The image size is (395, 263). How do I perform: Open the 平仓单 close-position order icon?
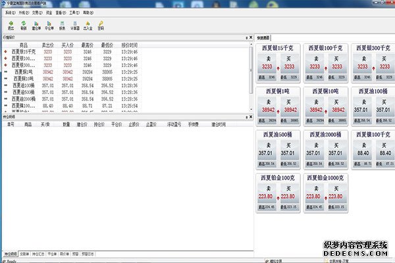point(49,26)
